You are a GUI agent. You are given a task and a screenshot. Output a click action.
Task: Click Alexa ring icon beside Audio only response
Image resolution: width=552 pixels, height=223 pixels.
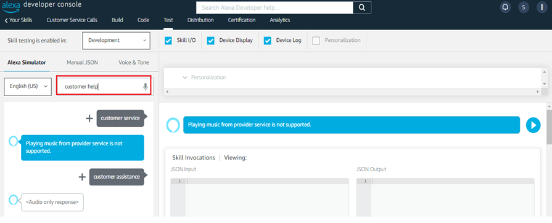pyautogui.click(x=13, y=200)
